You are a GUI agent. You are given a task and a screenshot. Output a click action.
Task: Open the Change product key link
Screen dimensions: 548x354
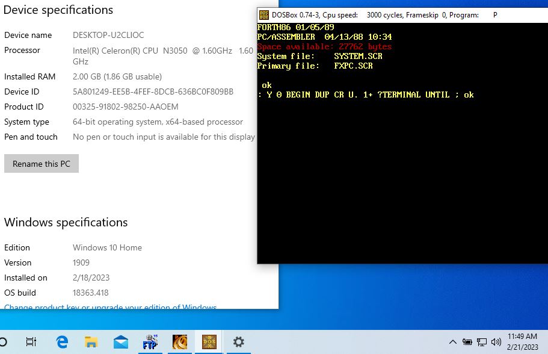pos(111,307)
